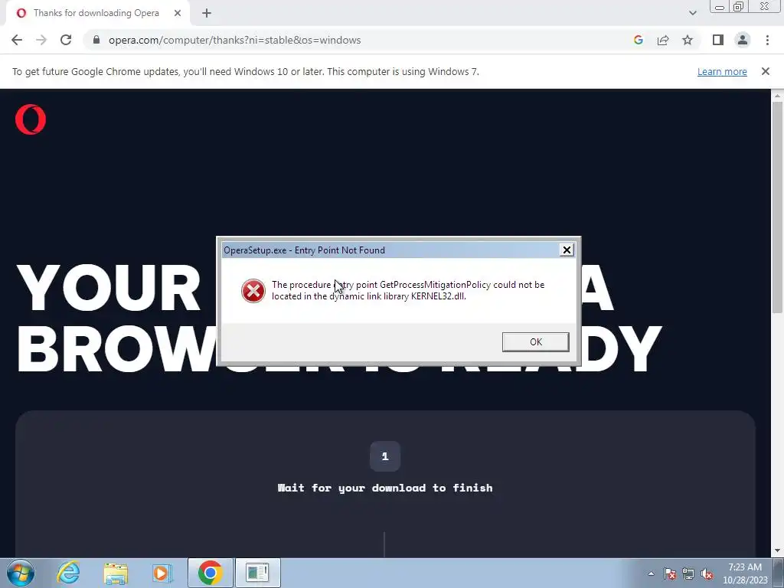Click the Learn more link in infobar
Image resolution: width=784 pixels, height=588 pixels.
point(722,71)
